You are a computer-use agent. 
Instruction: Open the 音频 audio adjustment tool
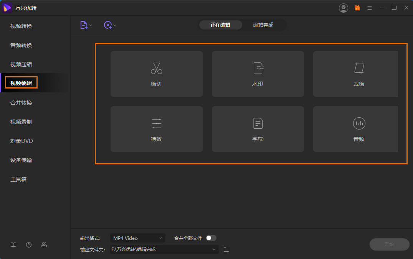[x=358, y=129]
